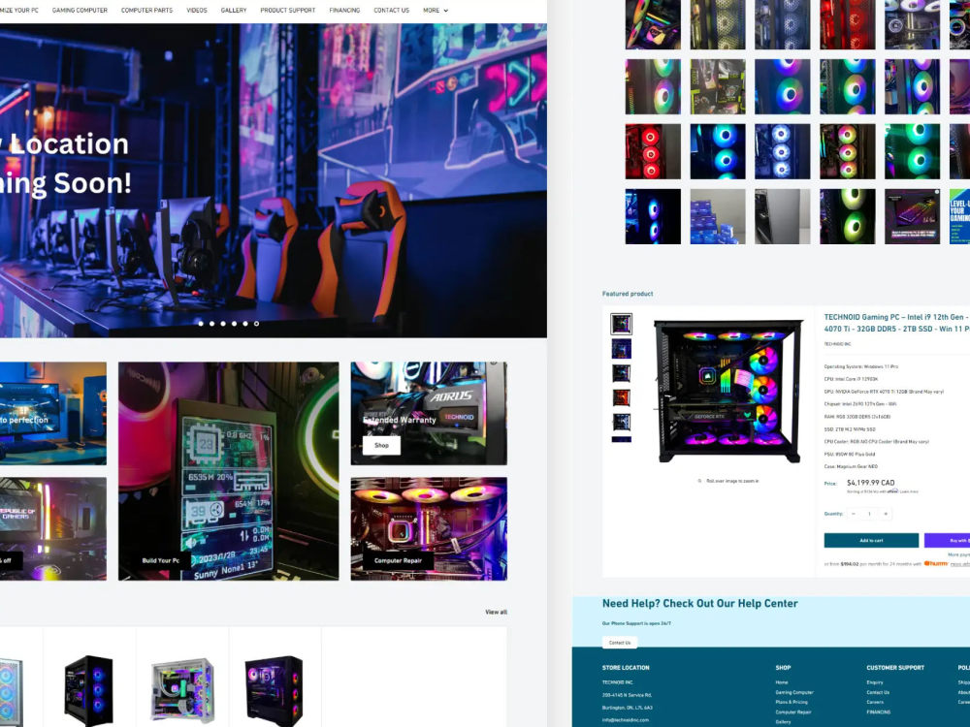The width and height of the screenshot is (970, 727).
Task: Select the third hero carousel dot
Action: click(223, 324)
